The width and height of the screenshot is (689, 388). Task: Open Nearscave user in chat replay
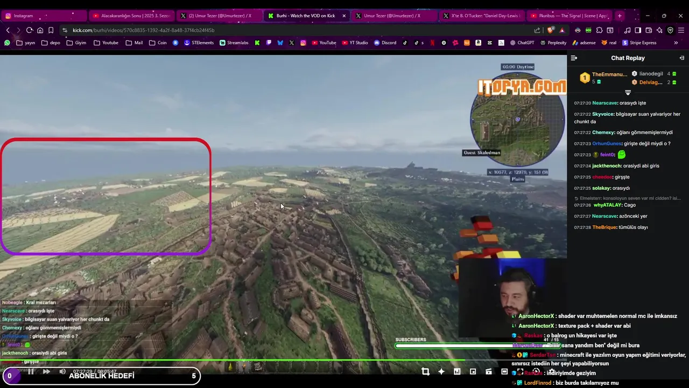[604, 103]
